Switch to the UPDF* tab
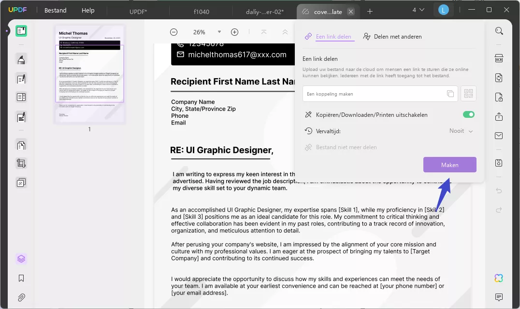The width and height of the screenshot is (520, 309). (x=138, y=12)
